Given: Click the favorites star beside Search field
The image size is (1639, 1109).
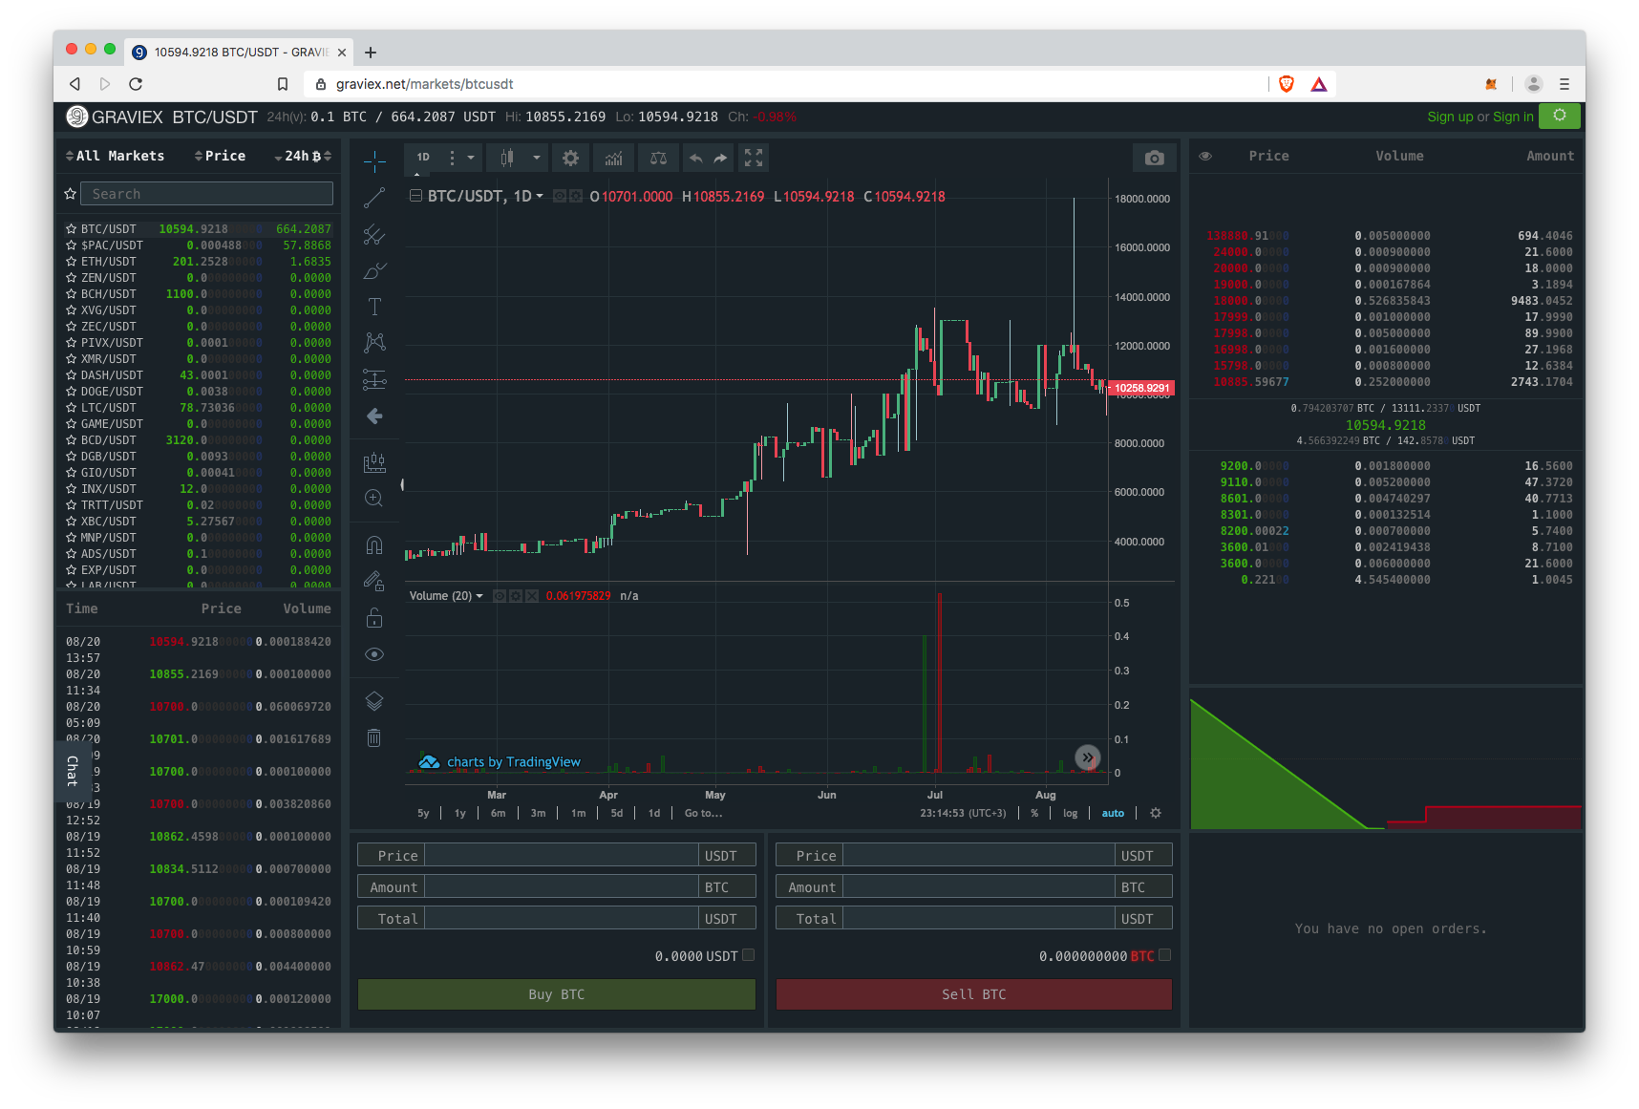Looking at the screenshot, I should tap(70, 194).
